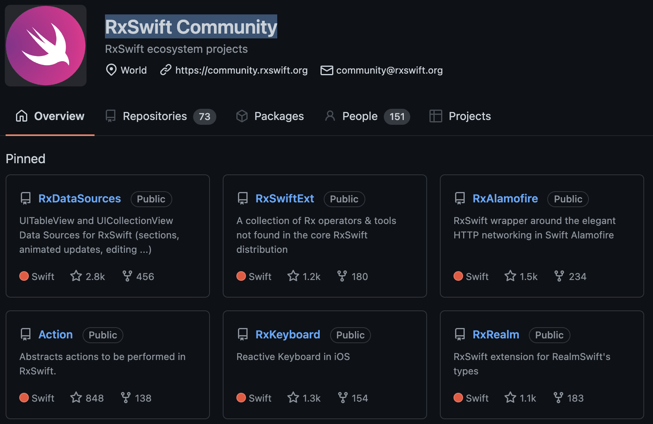Click the Swift label in the Action card
Screen dimensions: 653x424
tap(43, 398)
